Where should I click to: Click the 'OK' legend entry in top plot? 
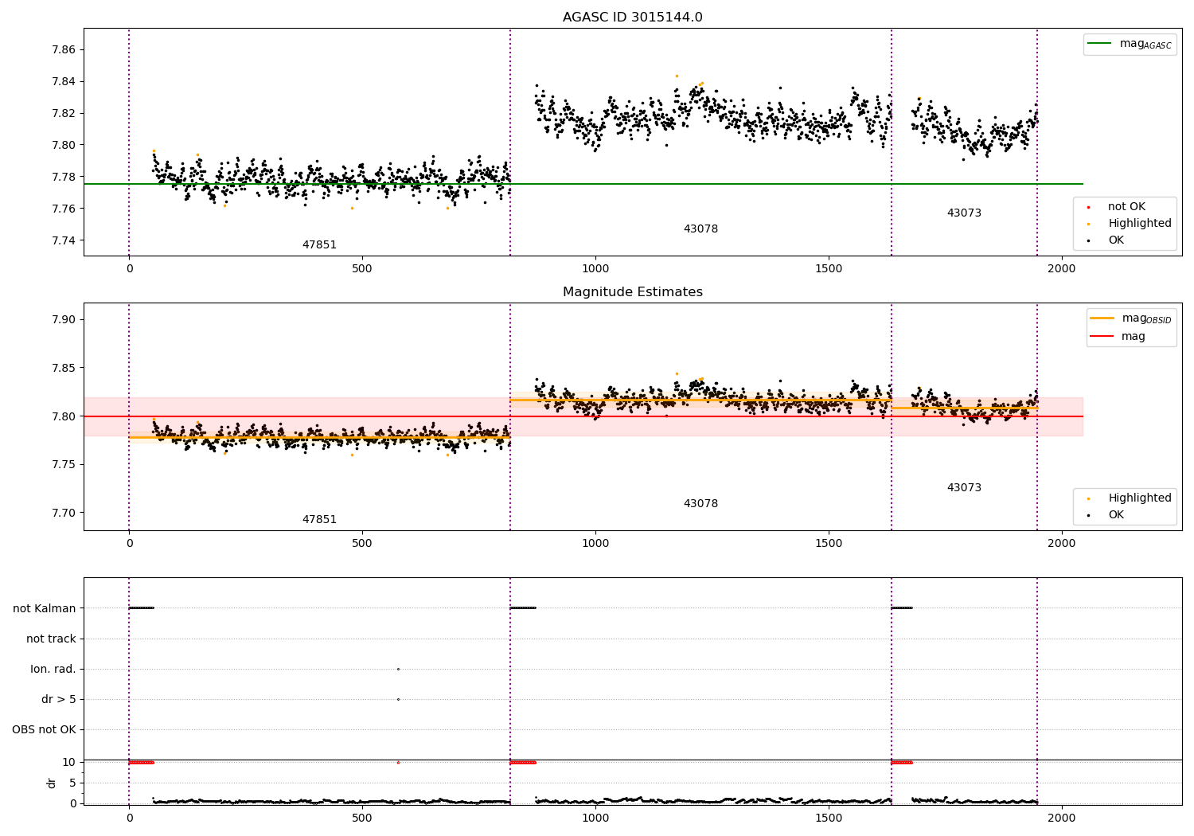1106,240
